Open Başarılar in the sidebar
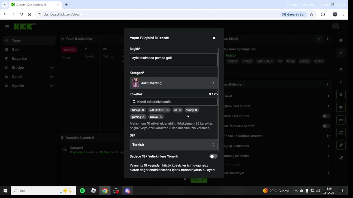Image resolution: width=353 pixels, height=198 pixels. pos(29,59)
